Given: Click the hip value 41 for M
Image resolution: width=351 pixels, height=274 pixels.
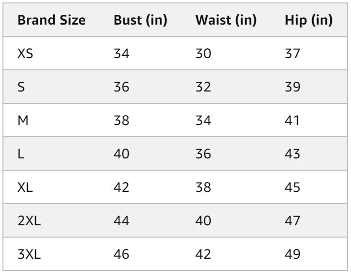Looking at the screenshot, I should pos(292,121).
